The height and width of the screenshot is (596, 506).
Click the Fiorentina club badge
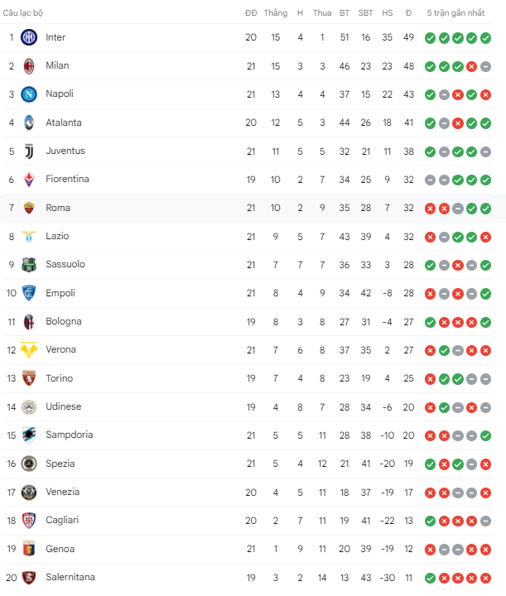[29, 180]
